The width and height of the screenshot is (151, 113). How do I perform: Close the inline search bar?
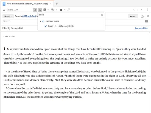tap(148, 16)
